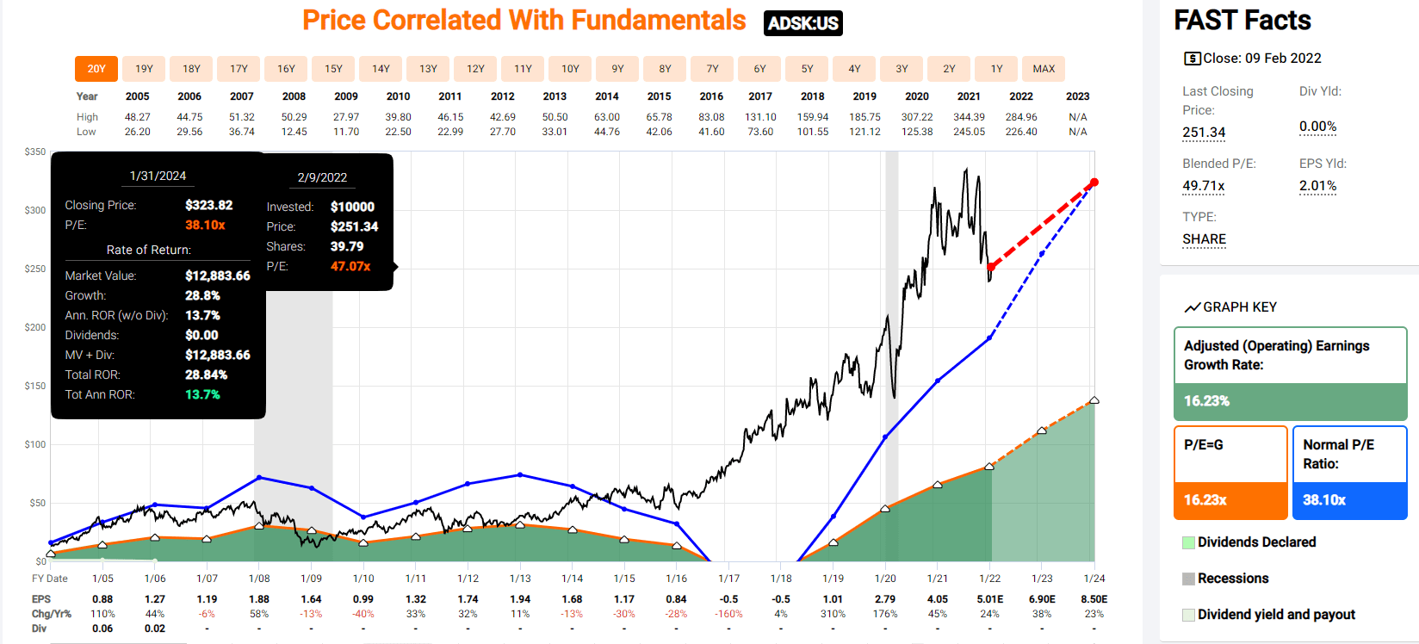Select the 9Y timeframe tab
The image size is (1419, 644).
click(617, 69)
